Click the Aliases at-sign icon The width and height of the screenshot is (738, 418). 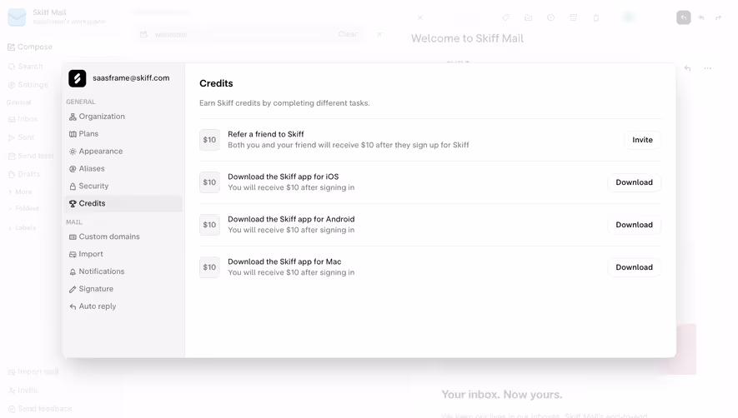pos(73,169)
